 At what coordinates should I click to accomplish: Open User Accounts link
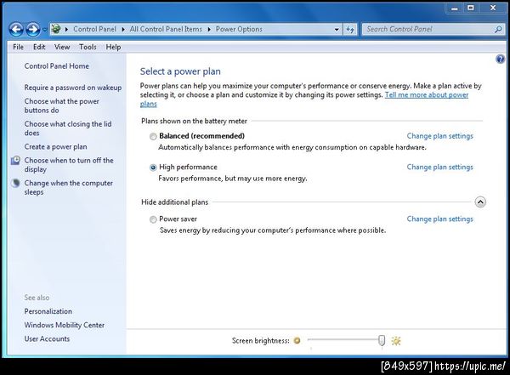47,338
